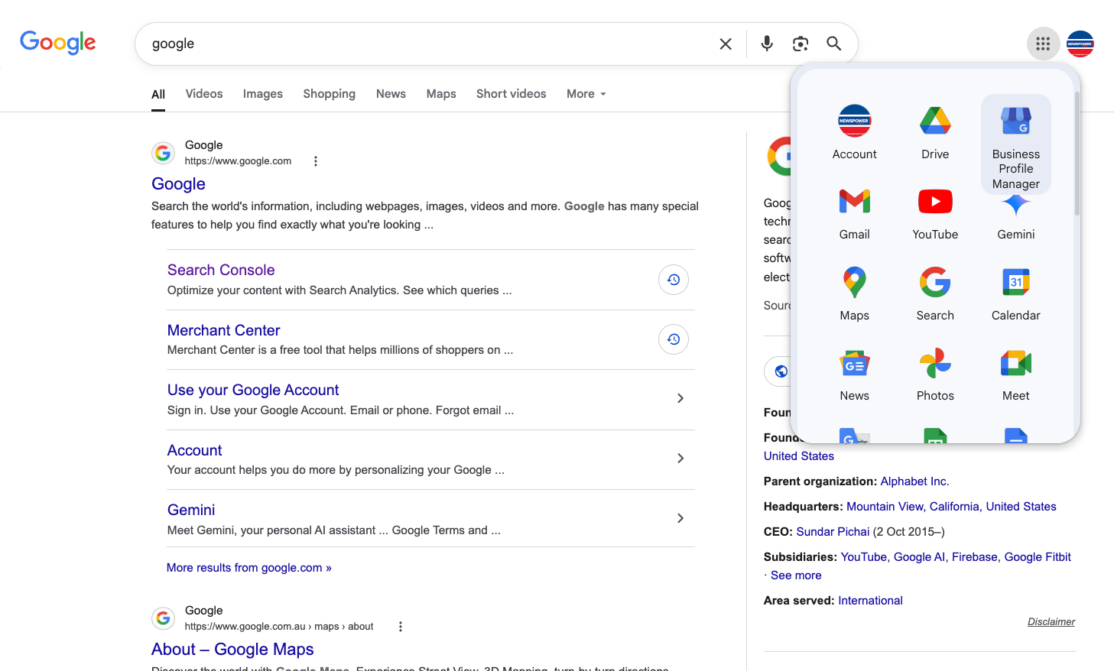Clear the search box text
1114x671 pixels.
point(726,44)
